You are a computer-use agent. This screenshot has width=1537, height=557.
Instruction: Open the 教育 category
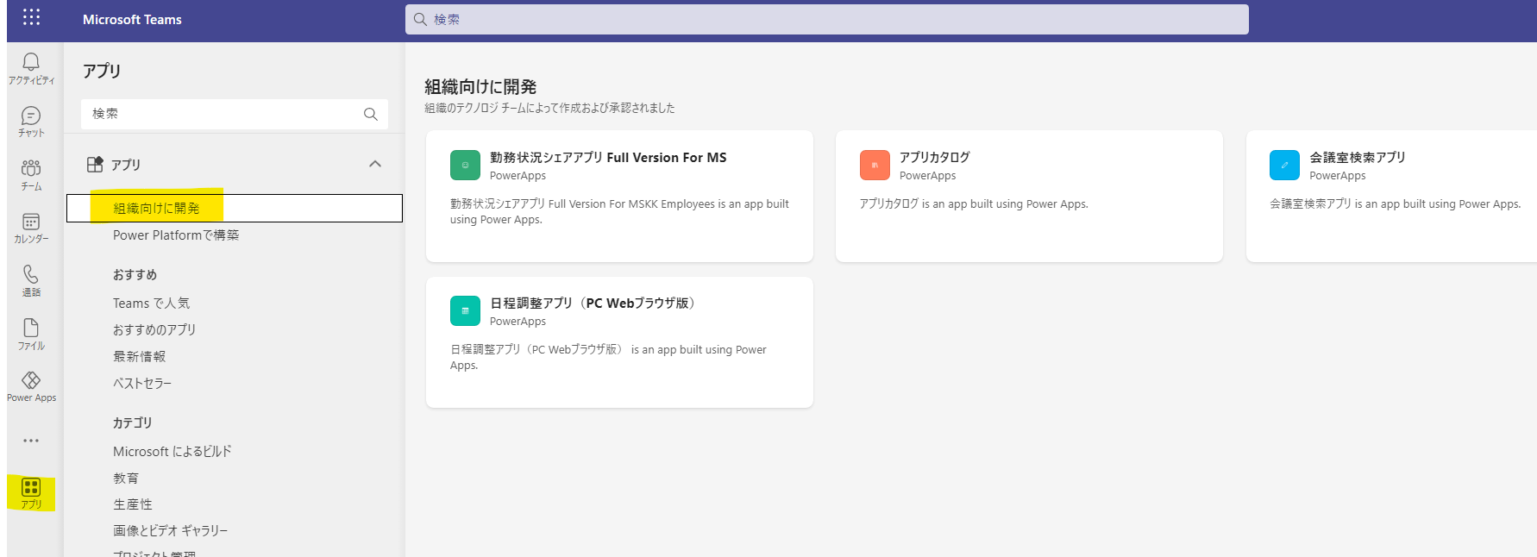tap(126, 479)
